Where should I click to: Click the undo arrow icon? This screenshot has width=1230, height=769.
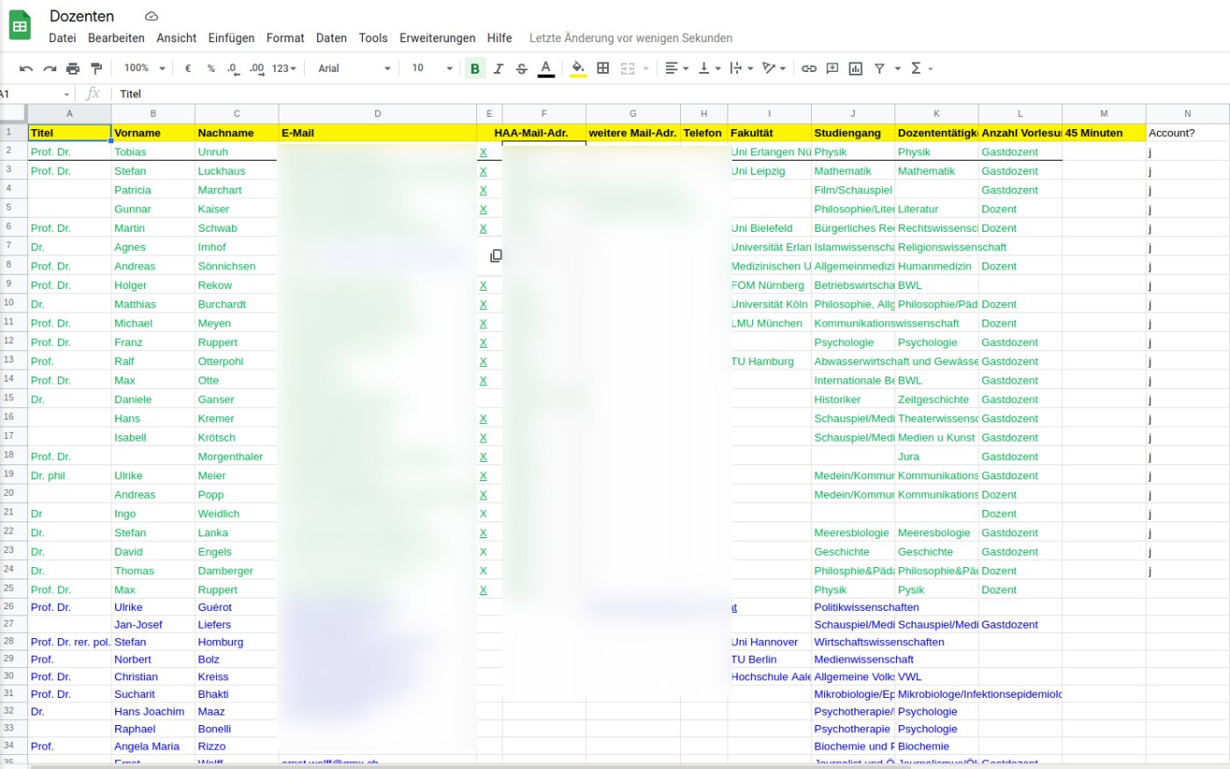pos(25,68)
